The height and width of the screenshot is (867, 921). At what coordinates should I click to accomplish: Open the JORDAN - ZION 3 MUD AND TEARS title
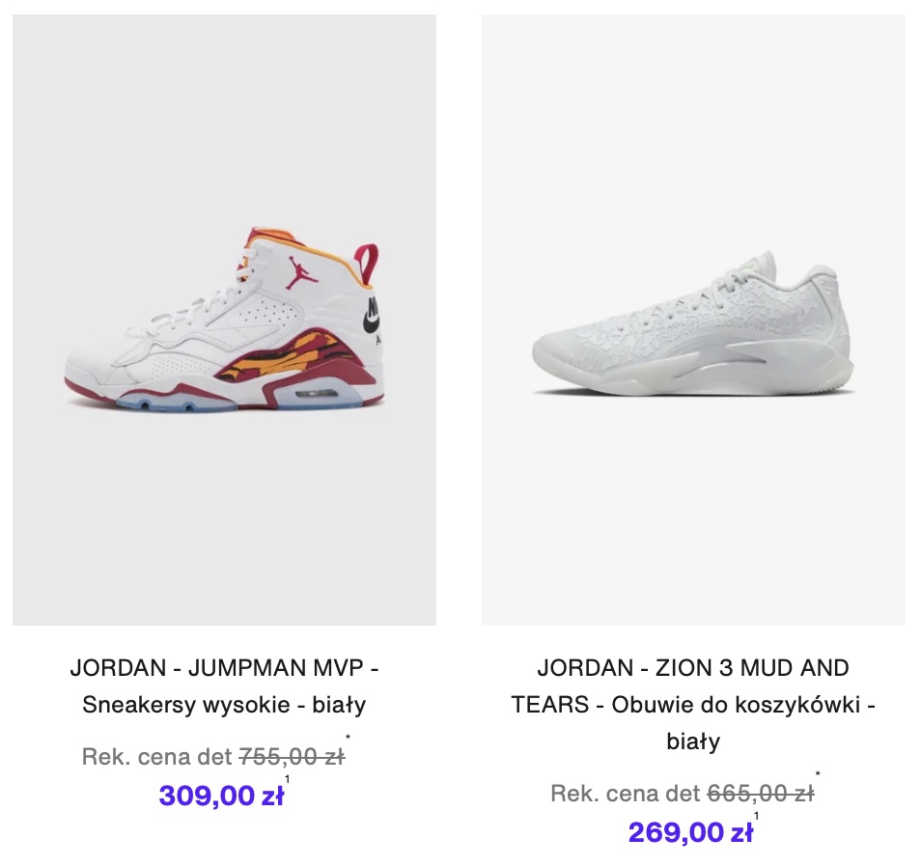[693, 667]
